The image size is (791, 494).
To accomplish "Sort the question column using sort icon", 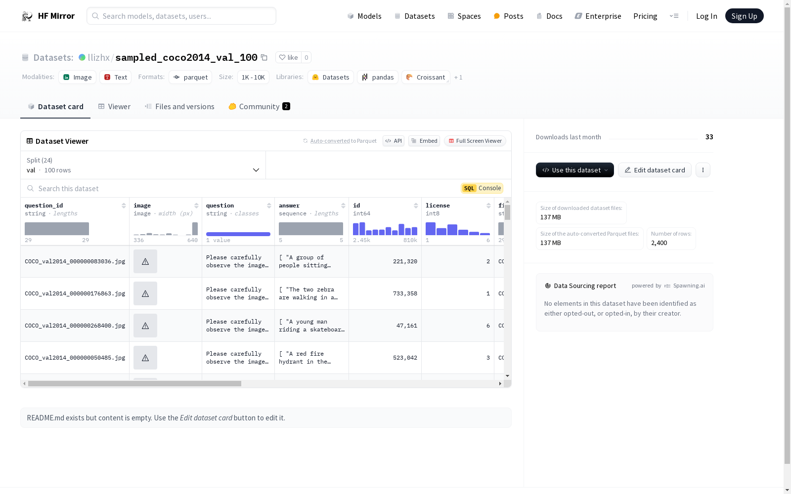I will coord(269,206).
